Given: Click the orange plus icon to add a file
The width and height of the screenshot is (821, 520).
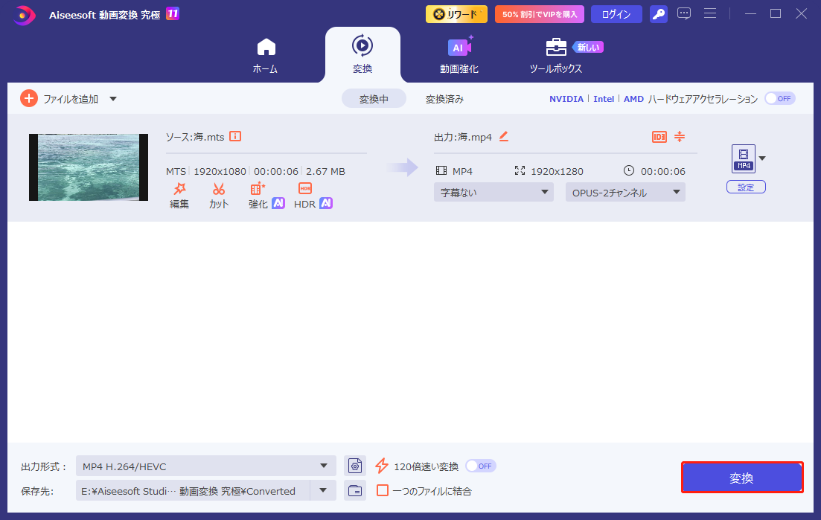Looking at the screenshot, I should tap(28, 97).
